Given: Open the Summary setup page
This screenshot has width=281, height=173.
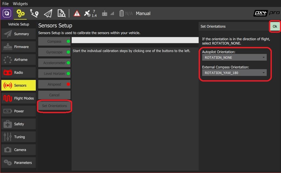Looking at the screenshot, I should [x=19, y=34].
